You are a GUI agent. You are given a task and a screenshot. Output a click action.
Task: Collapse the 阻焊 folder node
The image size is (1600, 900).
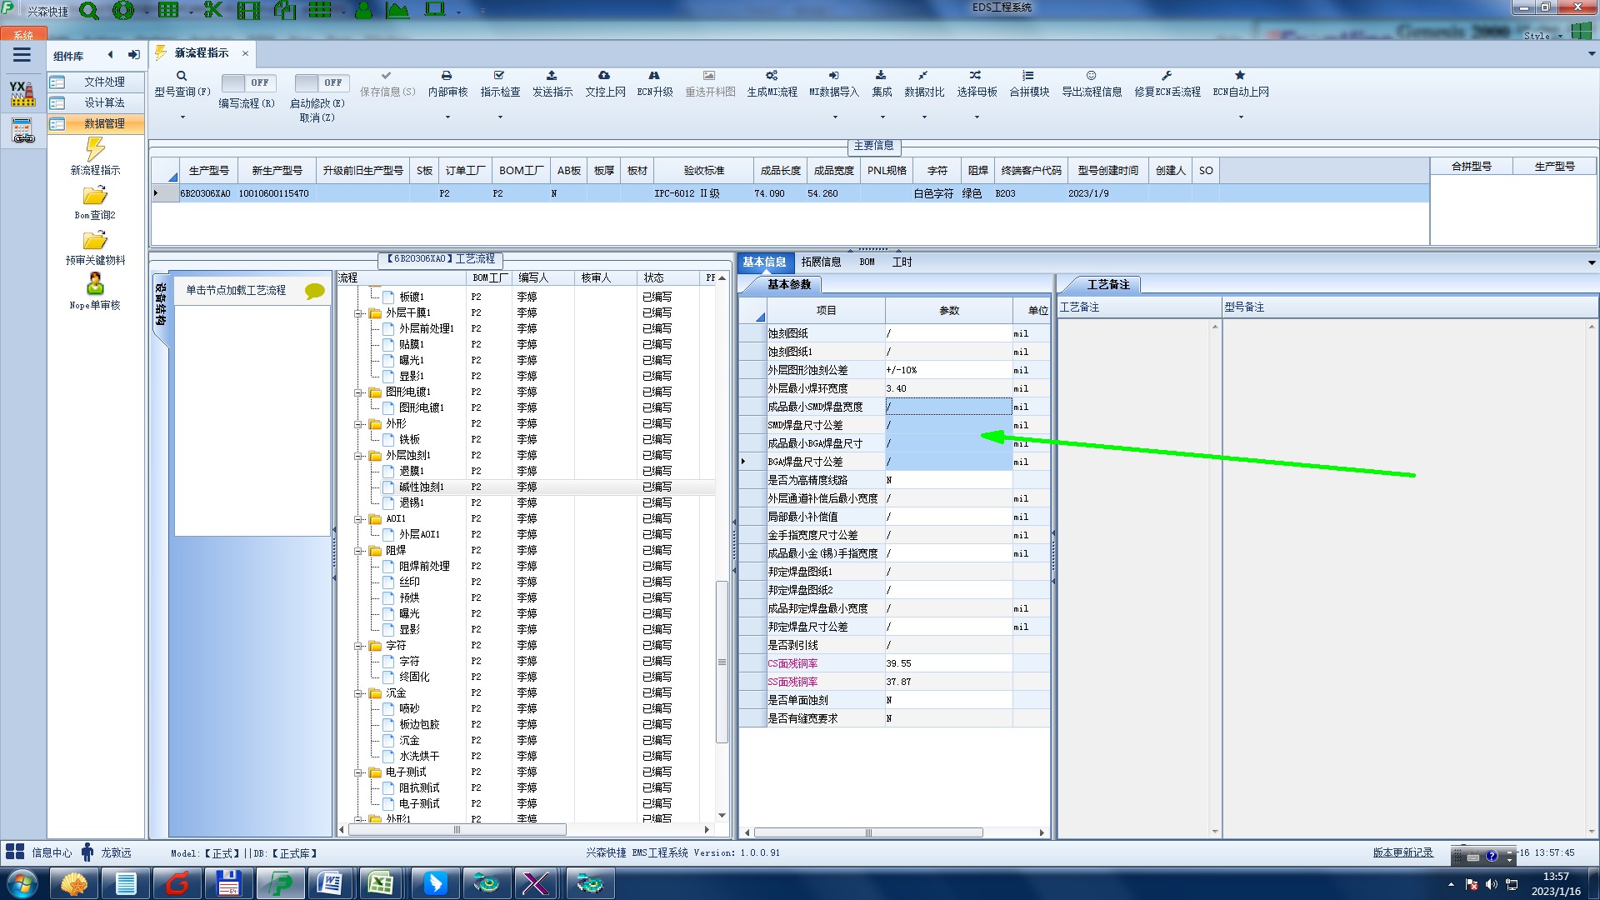tap(358, 551)
